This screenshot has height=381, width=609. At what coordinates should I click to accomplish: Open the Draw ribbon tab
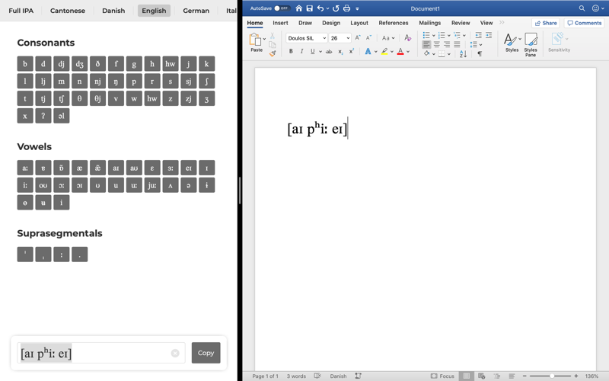[305, 23]
